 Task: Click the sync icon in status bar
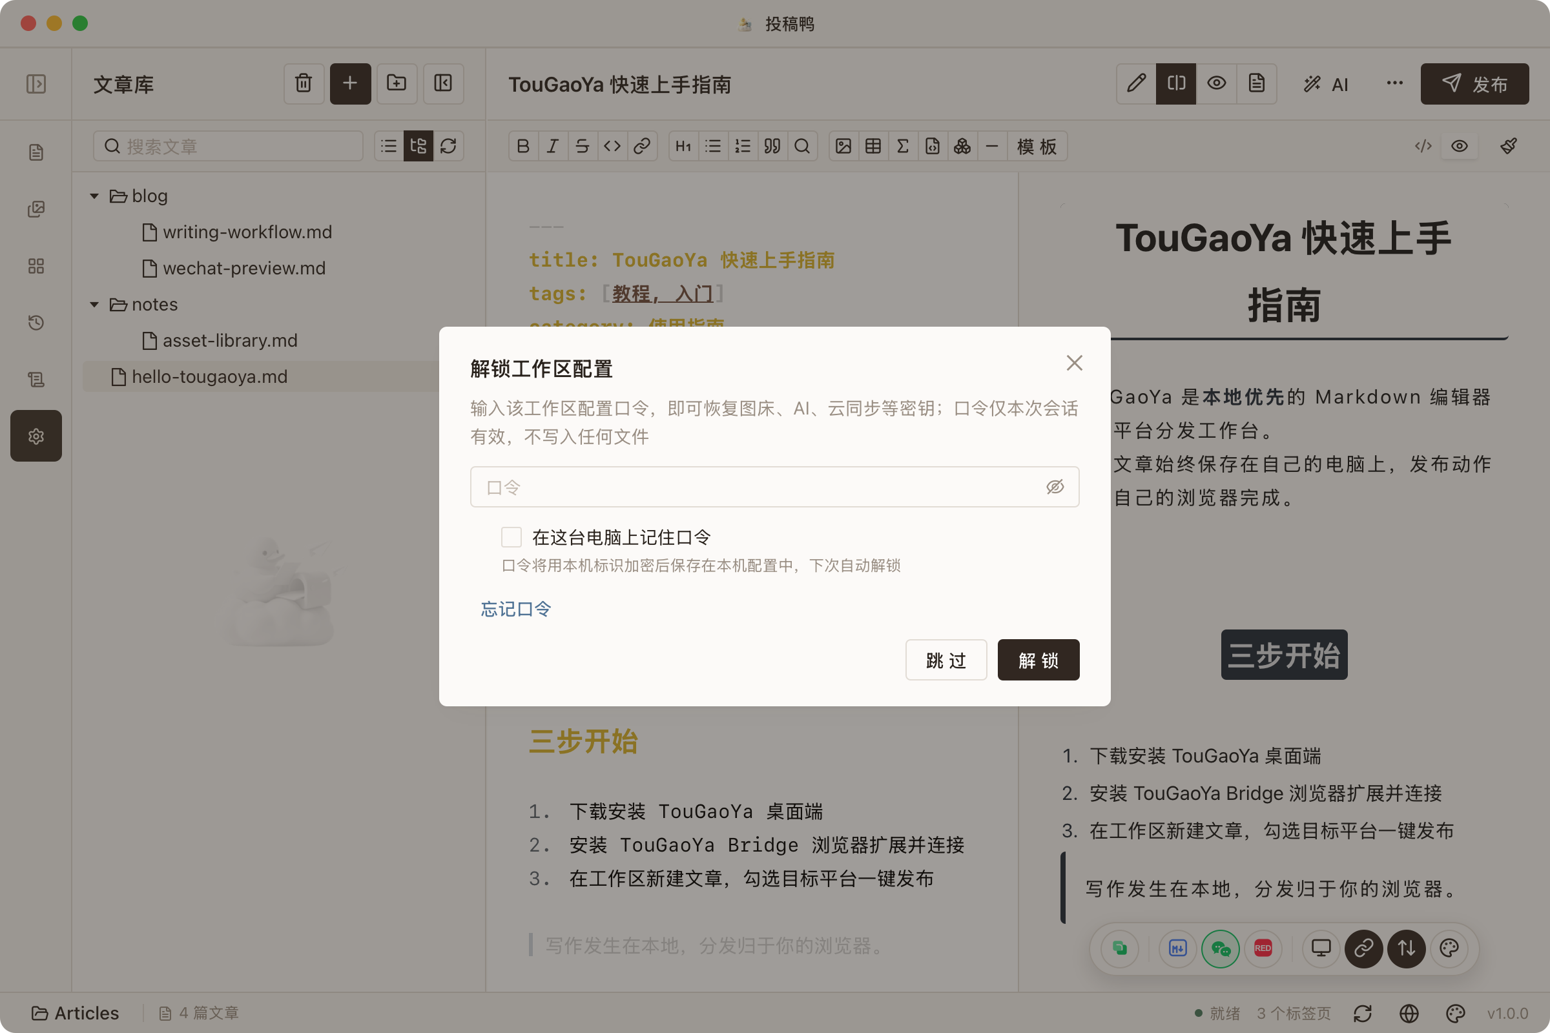1363,1013
